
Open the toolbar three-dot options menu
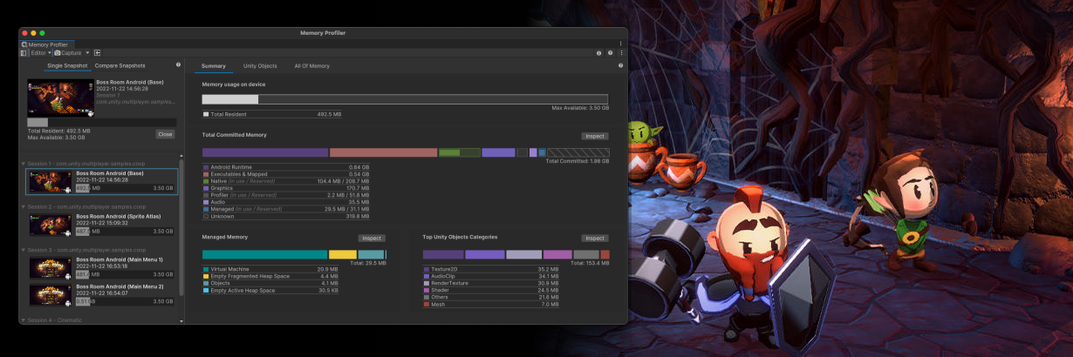click(x=621, y=53)
